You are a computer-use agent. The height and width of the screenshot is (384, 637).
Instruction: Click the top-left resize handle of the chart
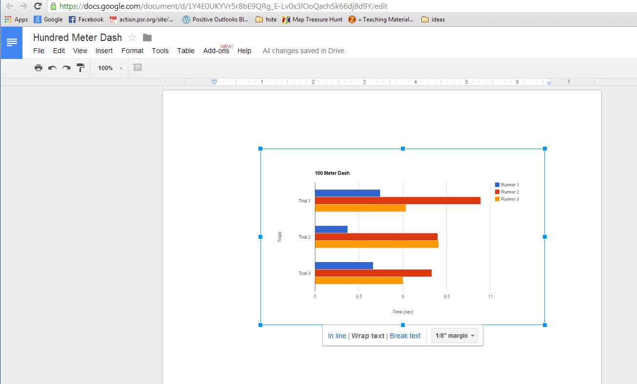pyautogui.click(x=260, y=149)
